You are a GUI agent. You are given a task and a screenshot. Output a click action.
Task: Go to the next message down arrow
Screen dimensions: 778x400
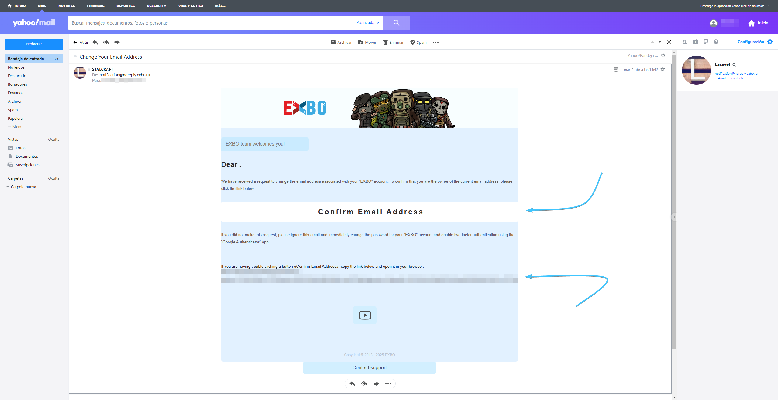pyautogui.click(x=660, y=42)
